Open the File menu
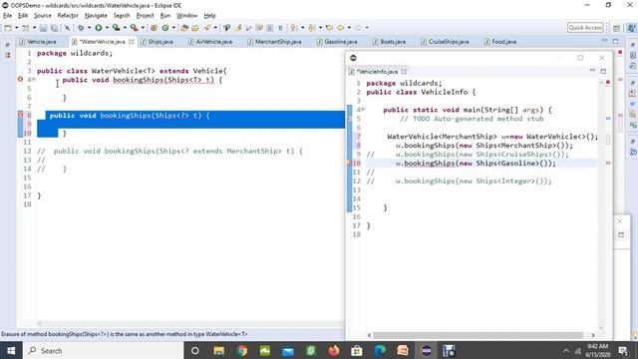Viewport: 638px width, 359px height. tap(7, 16)
